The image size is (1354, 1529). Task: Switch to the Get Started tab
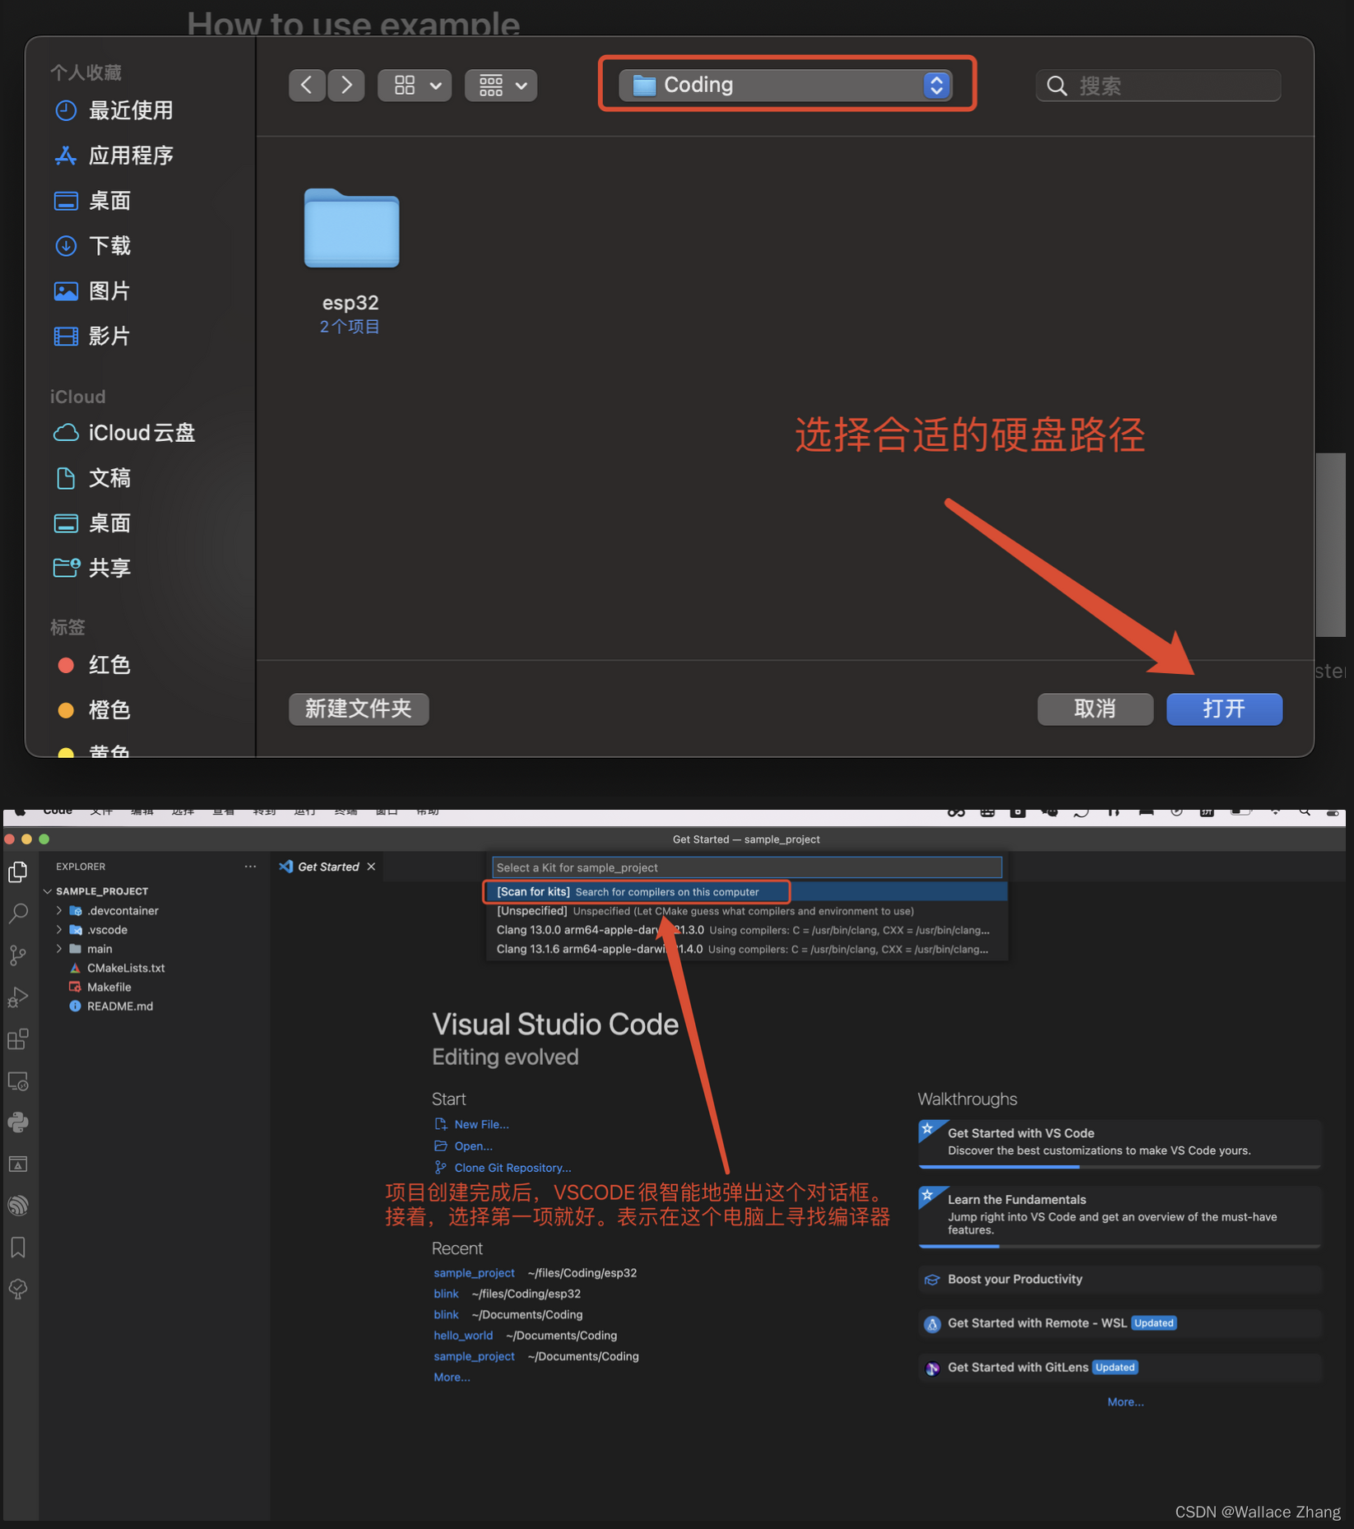click(328, 867)
